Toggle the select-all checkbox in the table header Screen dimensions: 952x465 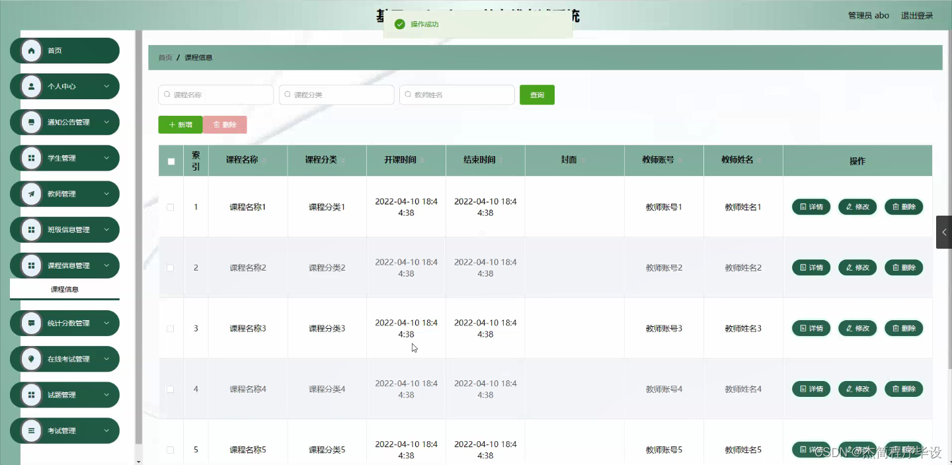(x=171, y=160)
